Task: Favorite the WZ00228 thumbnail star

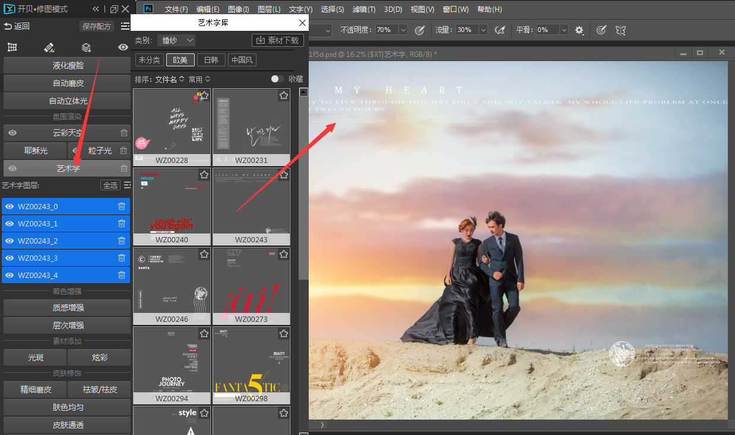Action: coord(204,95)
